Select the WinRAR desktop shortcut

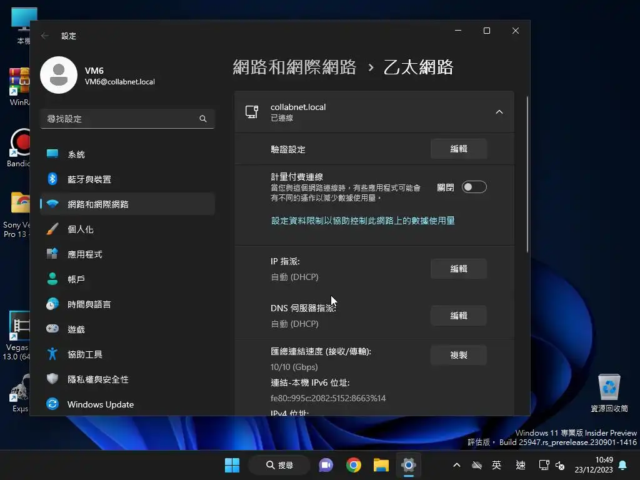(x=19, y=87)
